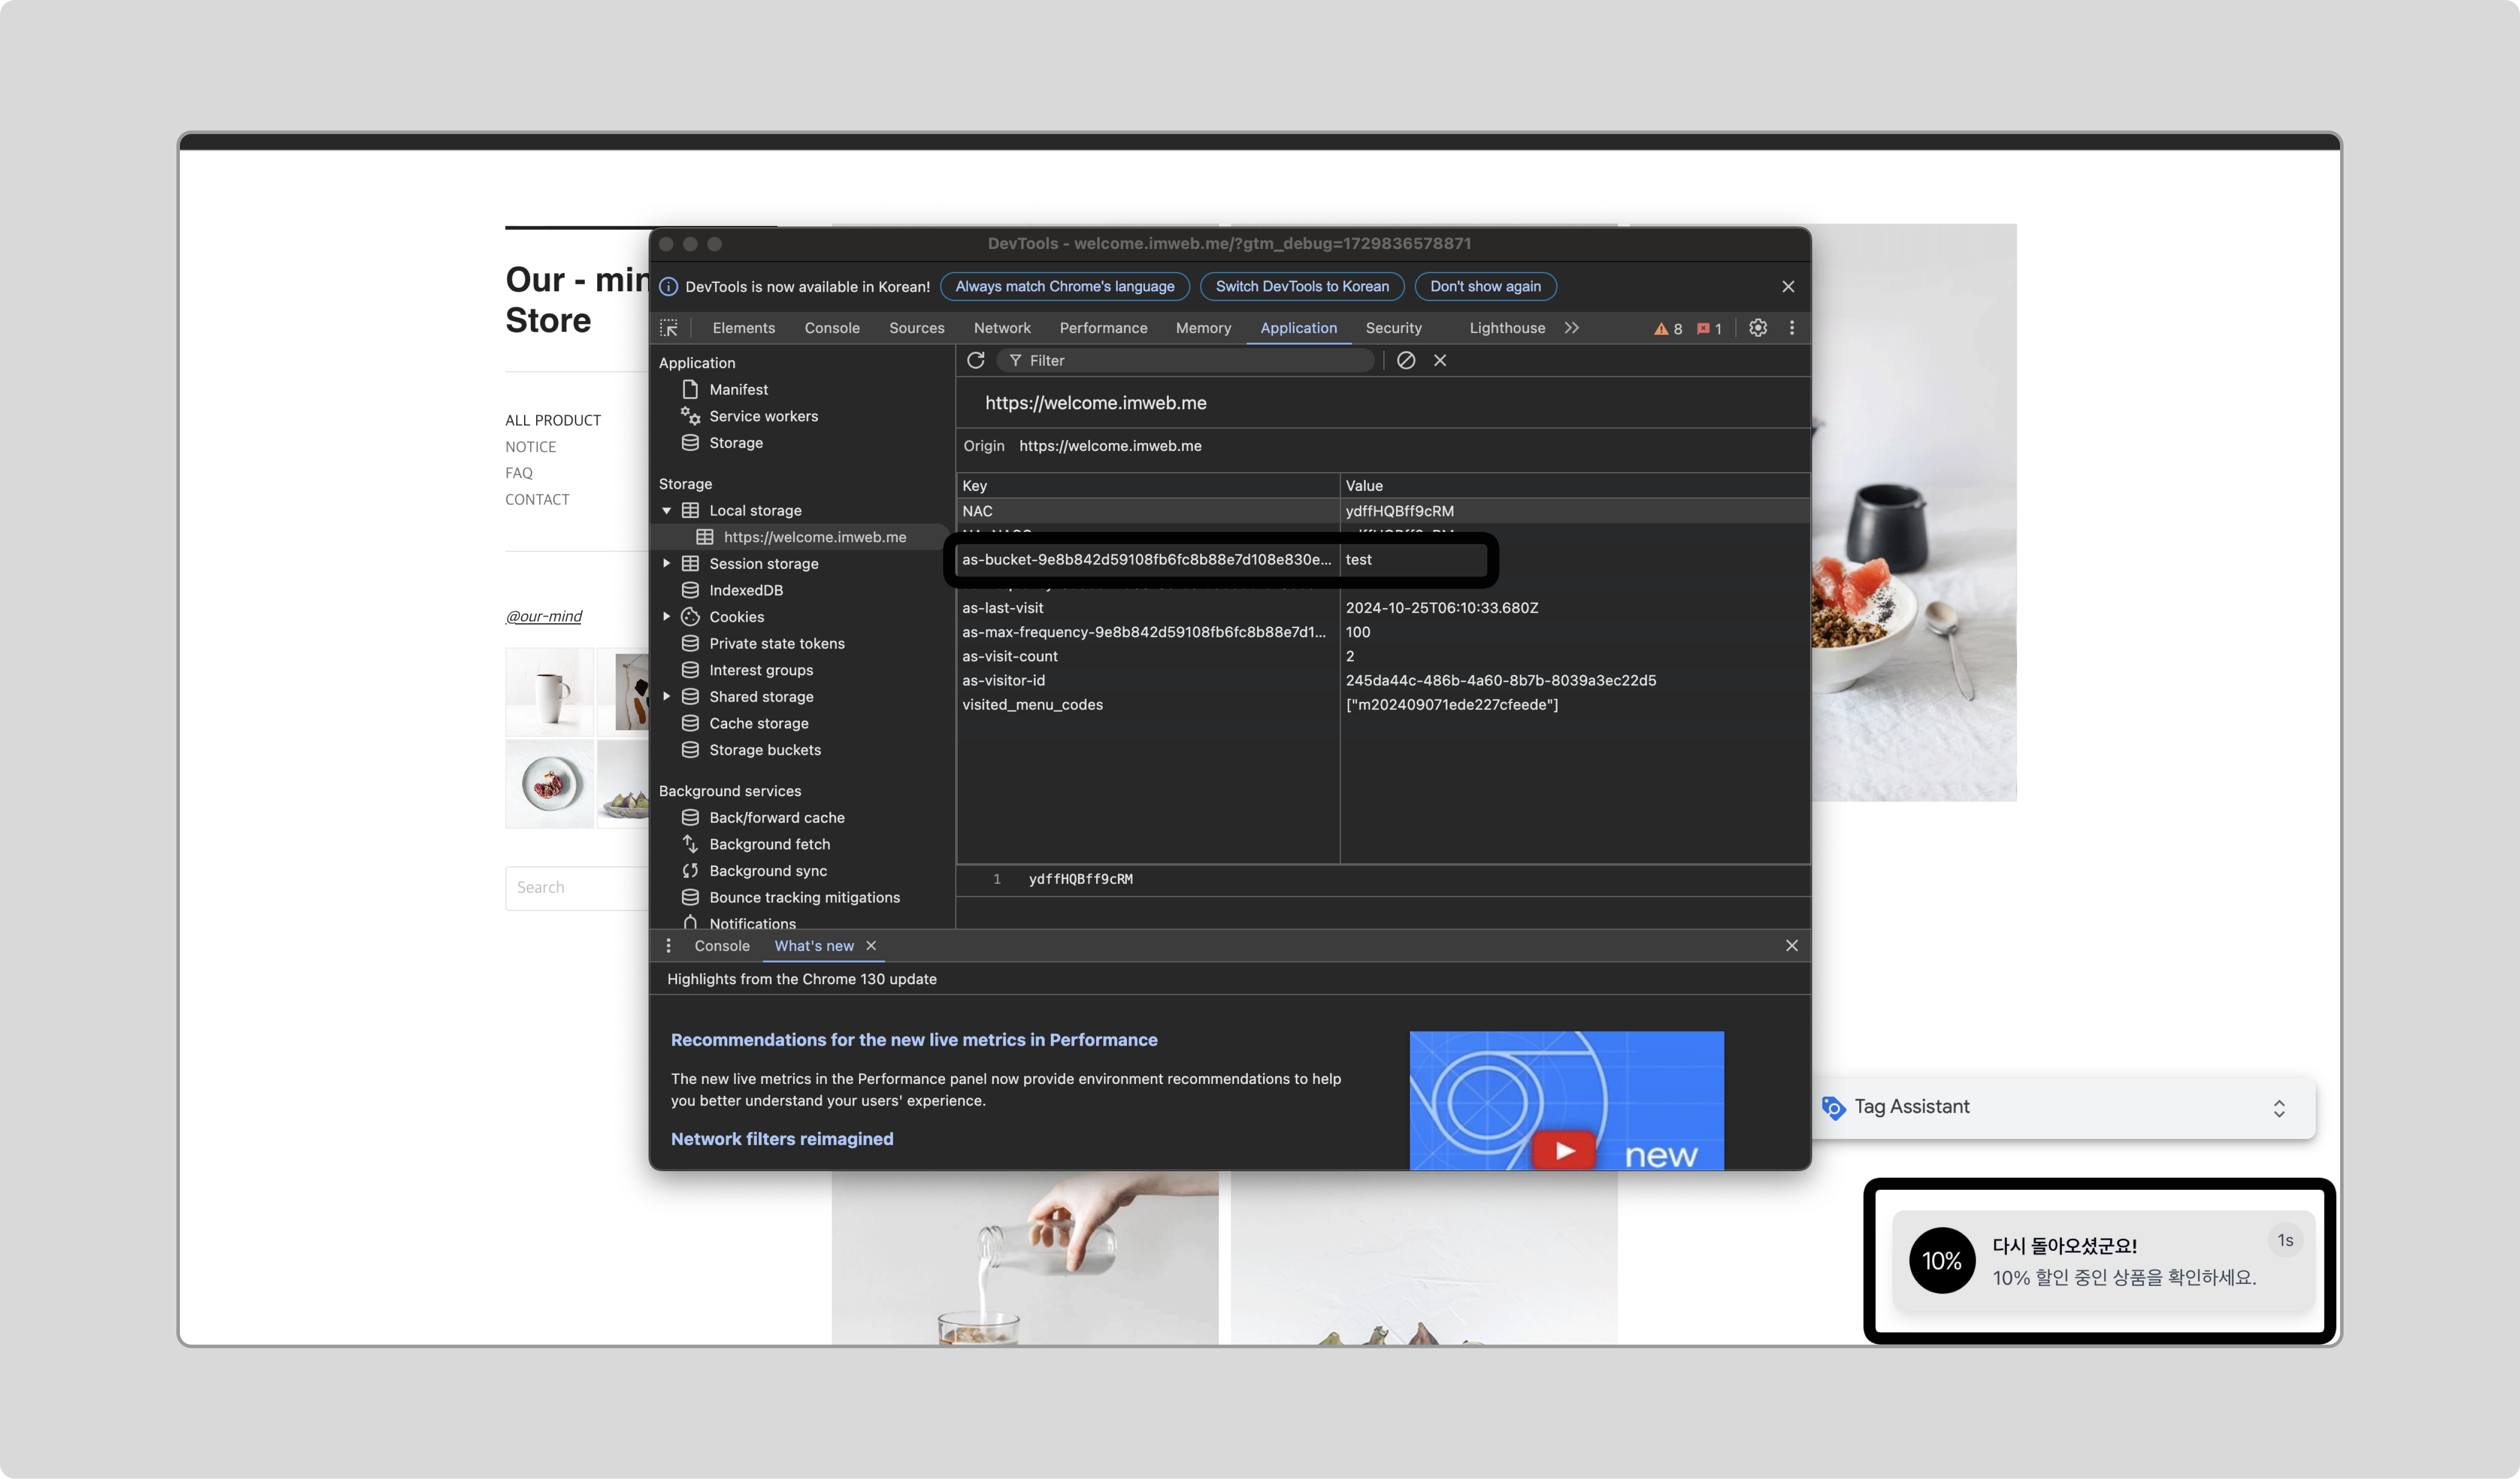Open CONTACT link in the store menu
This screenshot has width=2520, height=1479.
click(537, 499)
